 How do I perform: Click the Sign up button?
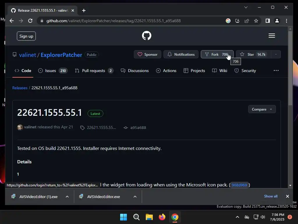[26, 36]
